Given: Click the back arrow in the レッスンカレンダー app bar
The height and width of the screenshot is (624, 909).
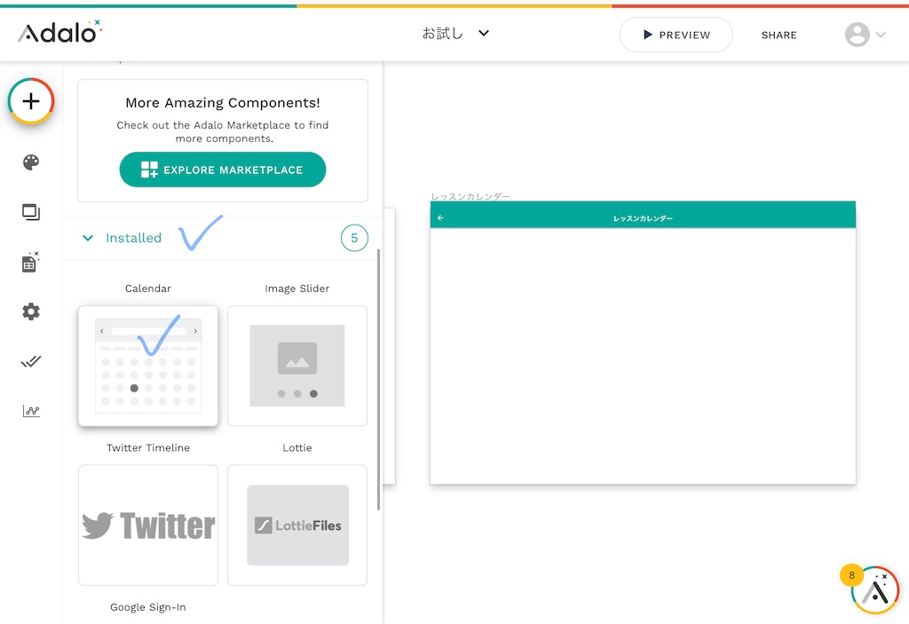Looking at the screenshot, I should [440, 218].
